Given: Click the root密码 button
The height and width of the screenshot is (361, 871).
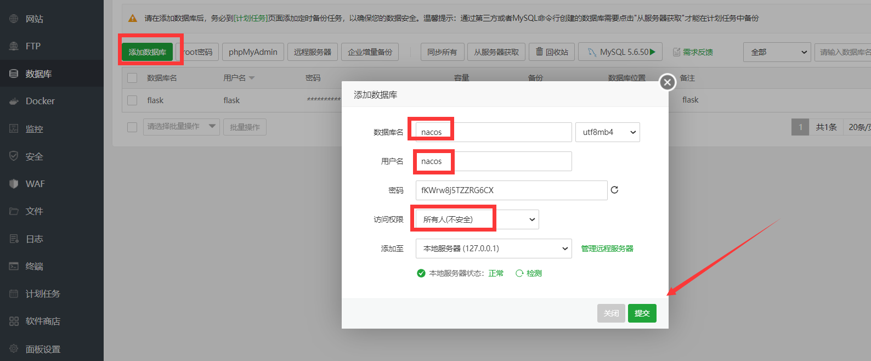Looking at the screenshot, I should point(198,52).
